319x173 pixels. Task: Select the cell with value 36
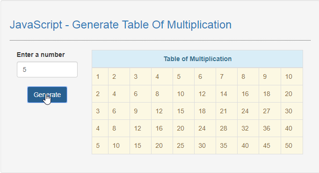[270, 128]
